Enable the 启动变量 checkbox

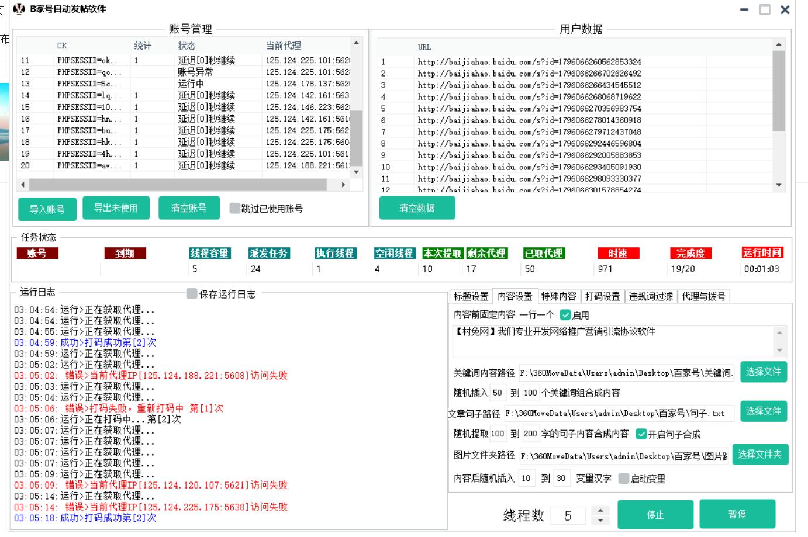pos(623,480)
